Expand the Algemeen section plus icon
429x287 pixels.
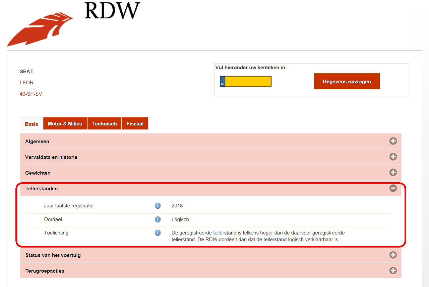(x=393, y=141)
